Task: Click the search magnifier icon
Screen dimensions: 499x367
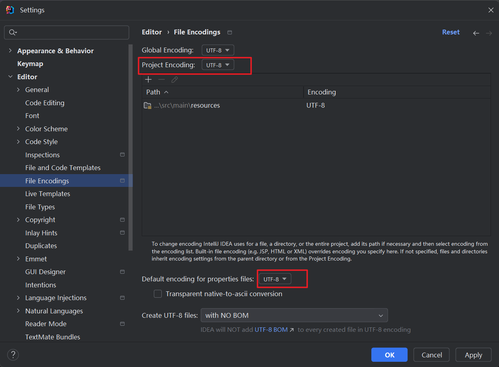Action: (x=13, y=32)
